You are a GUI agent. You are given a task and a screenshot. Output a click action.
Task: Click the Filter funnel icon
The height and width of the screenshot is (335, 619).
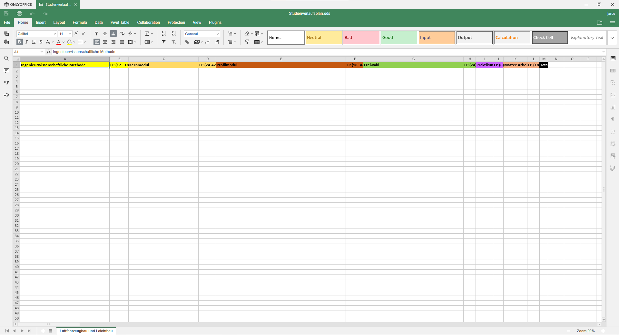pyautogui.click(x=164, y=42)
